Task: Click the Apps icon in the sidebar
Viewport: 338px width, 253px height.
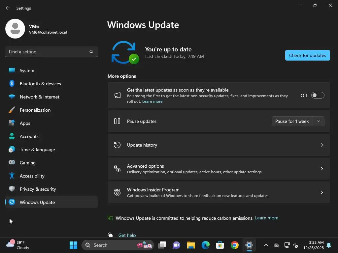Action: (x=12, y=123)
